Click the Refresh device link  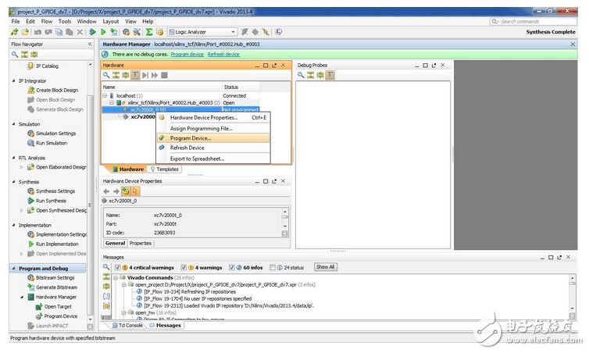(x=223, y=55)
